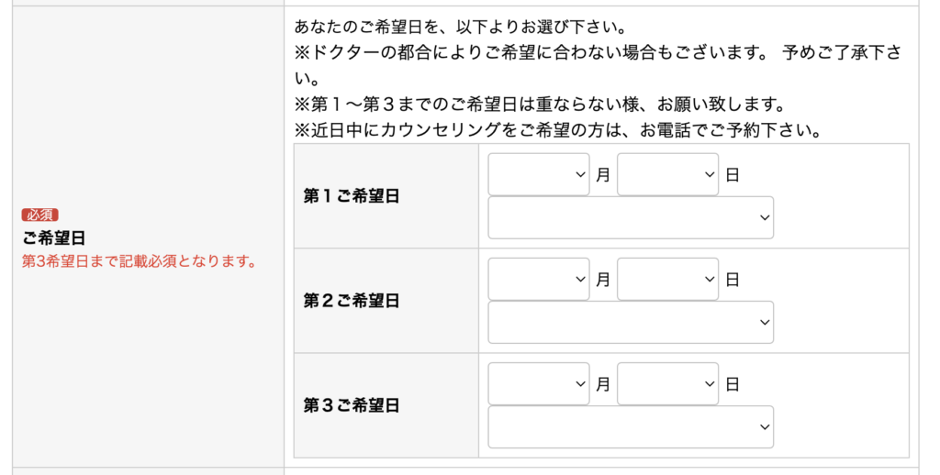Open the second choice day dropdown
Viewport: 940px width, 475px height.
point(667,279)
